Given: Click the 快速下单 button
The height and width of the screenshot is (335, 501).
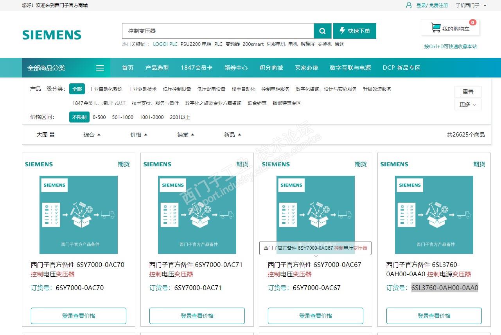Looking at the screenshot, I should click(355, 31).
